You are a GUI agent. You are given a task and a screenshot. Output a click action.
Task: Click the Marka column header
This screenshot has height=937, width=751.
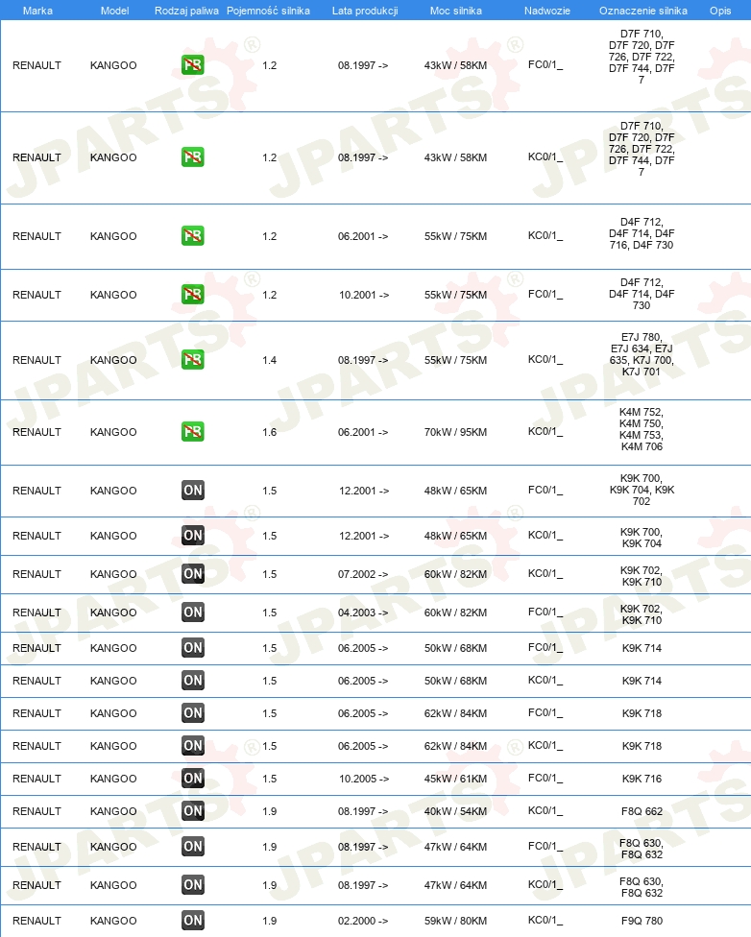pos(37,11)
